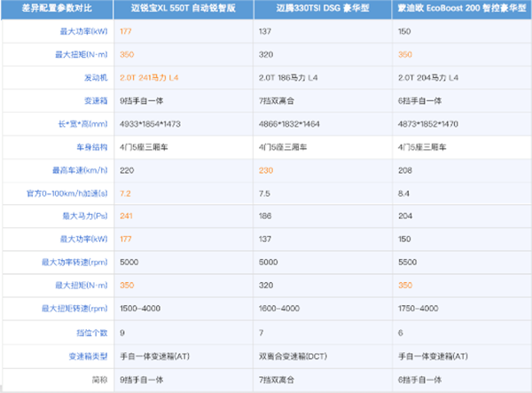The image size is (532, 393).
Task: Select 7挡双离合 in the 简称 row
Action: (277, 380)
